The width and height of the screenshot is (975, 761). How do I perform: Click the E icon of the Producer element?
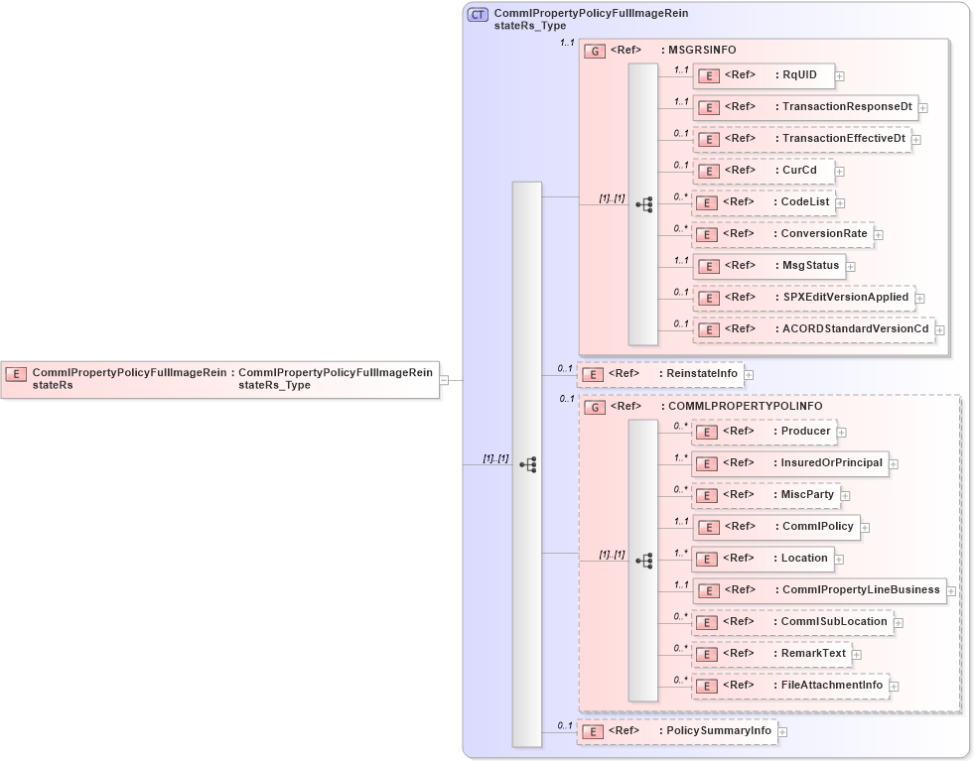tap(709, 432)
